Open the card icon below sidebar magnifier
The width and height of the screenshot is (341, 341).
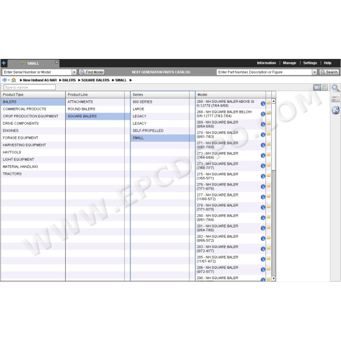[335, 99]
